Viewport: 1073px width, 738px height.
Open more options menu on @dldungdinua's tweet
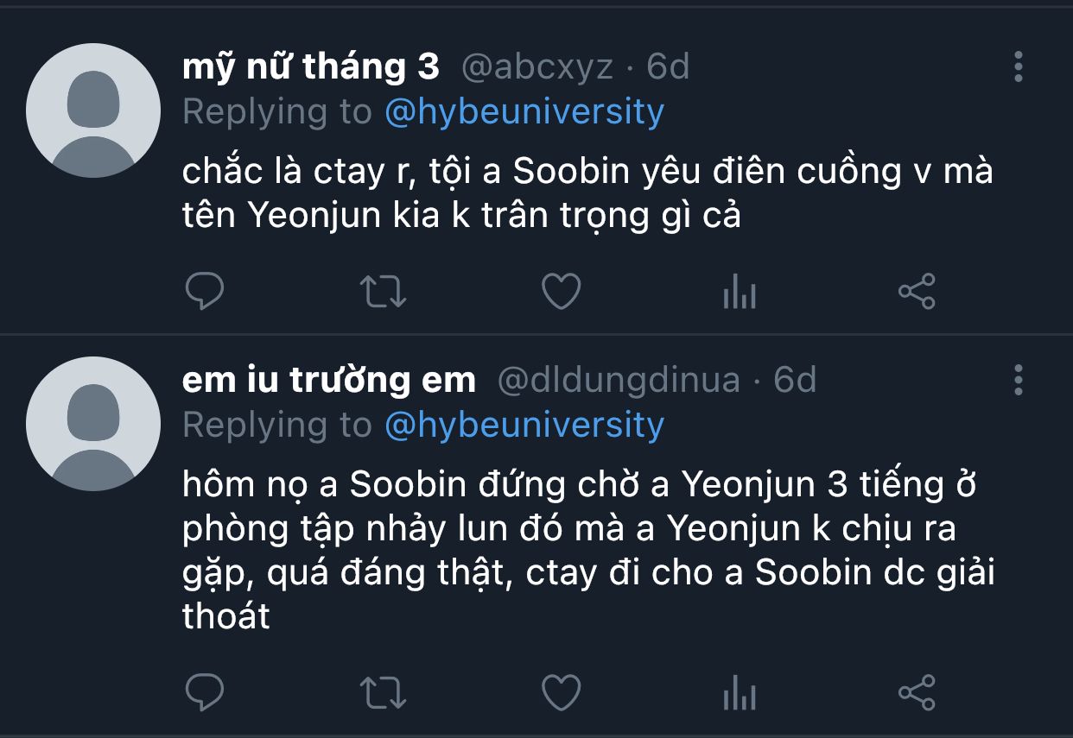click(1019, 380)
